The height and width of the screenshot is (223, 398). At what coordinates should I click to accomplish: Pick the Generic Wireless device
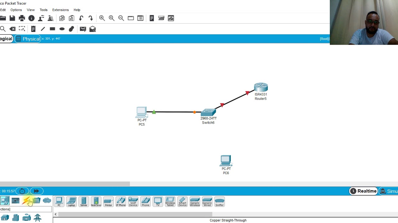tap(195, 202)
